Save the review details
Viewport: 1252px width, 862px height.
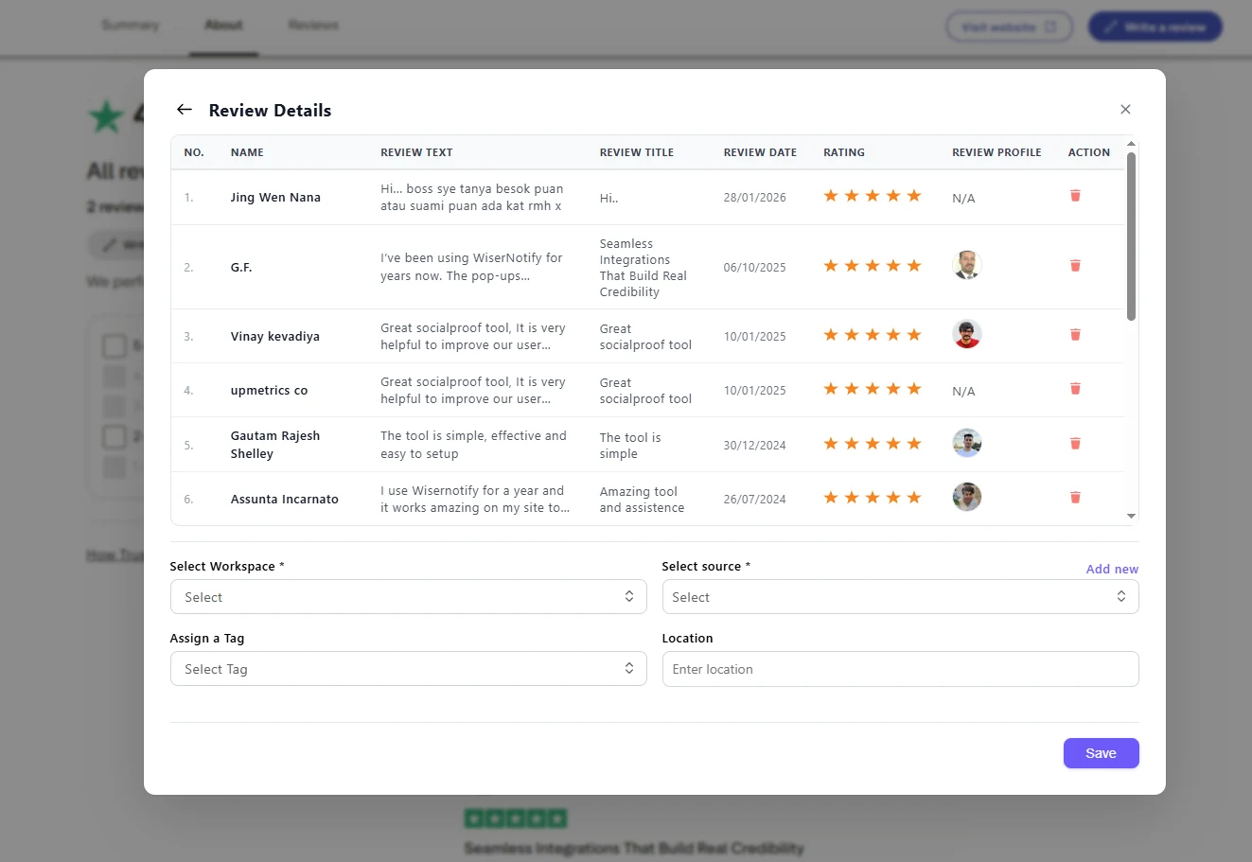(1101, 753)
